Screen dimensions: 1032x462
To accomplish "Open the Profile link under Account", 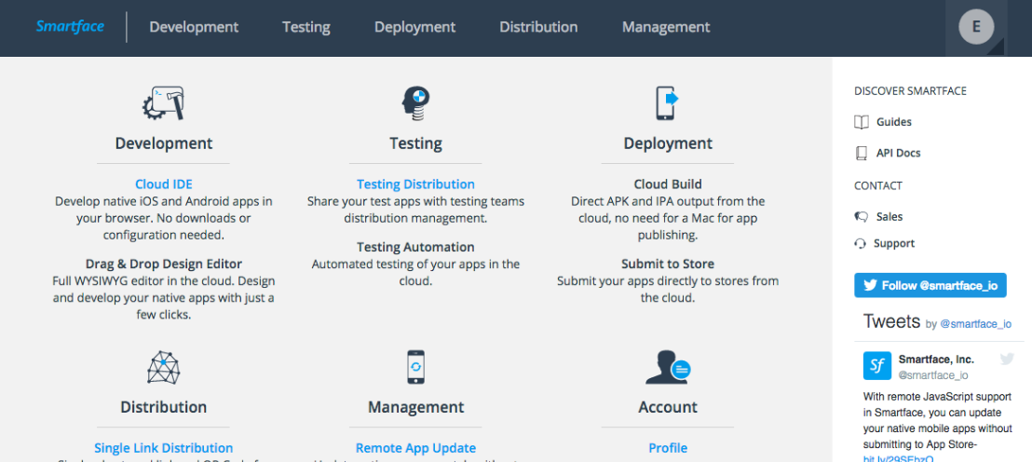I will pyautogui.click(x=668, y=448).
